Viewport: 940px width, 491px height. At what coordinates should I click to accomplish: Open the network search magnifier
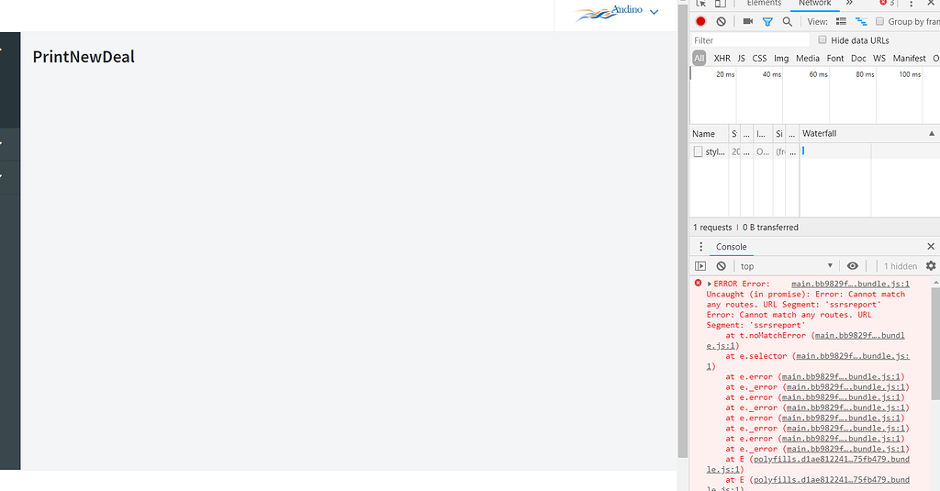point(787,22)
